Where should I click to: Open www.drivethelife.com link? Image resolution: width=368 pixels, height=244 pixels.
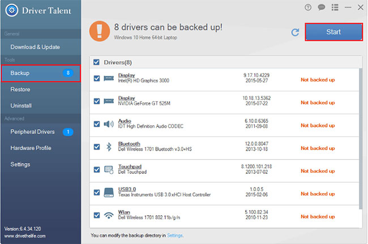click(25, 236)
